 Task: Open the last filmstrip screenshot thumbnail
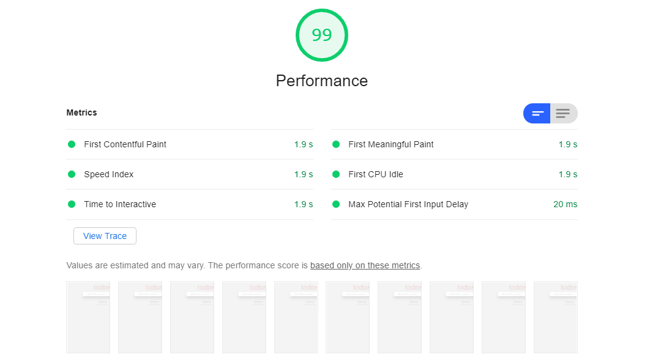pos(556,317)
